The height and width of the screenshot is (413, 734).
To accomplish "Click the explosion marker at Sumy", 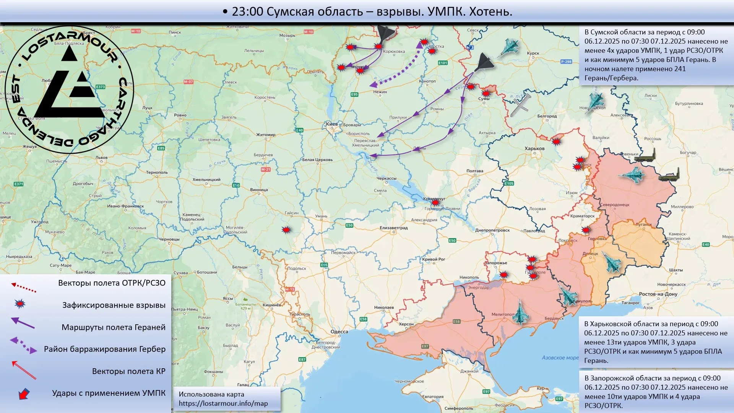I will (486, 93).
